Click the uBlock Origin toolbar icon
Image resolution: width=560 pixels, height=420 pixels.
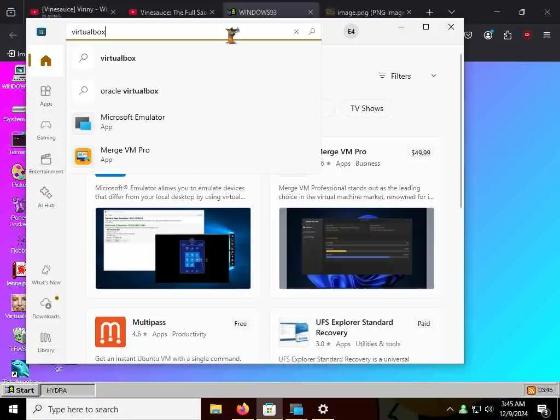527,34
